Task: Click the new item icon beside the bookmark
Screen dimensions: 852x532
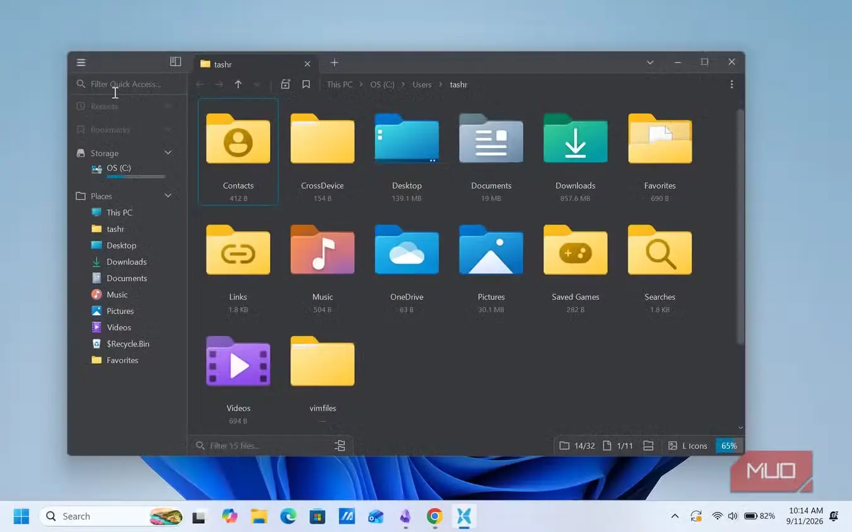Action: click(285, 84)
